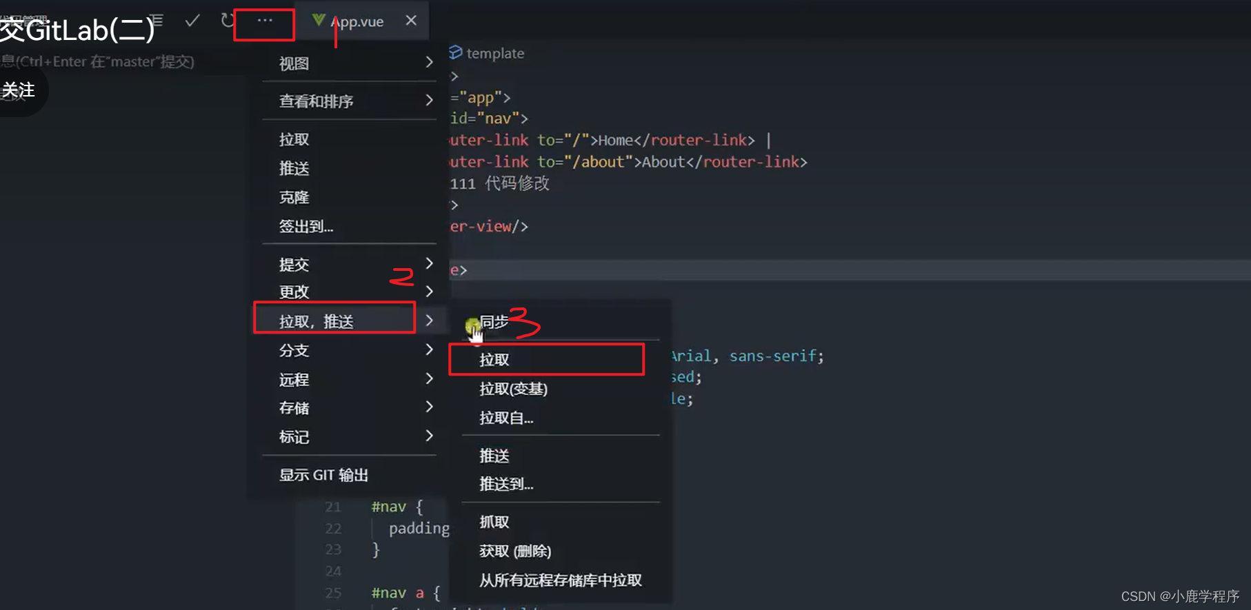Click the Home router-link text in code

[615, 140]
